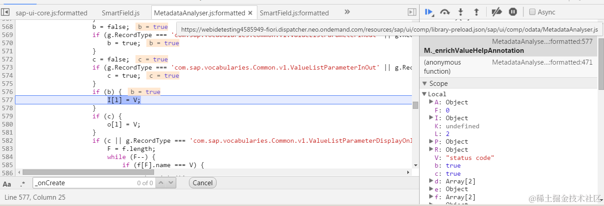Image resolution: width=604 pixels, height=206 pixels.
Task: Click the code line F = f.length;
Action: (131, 149)
